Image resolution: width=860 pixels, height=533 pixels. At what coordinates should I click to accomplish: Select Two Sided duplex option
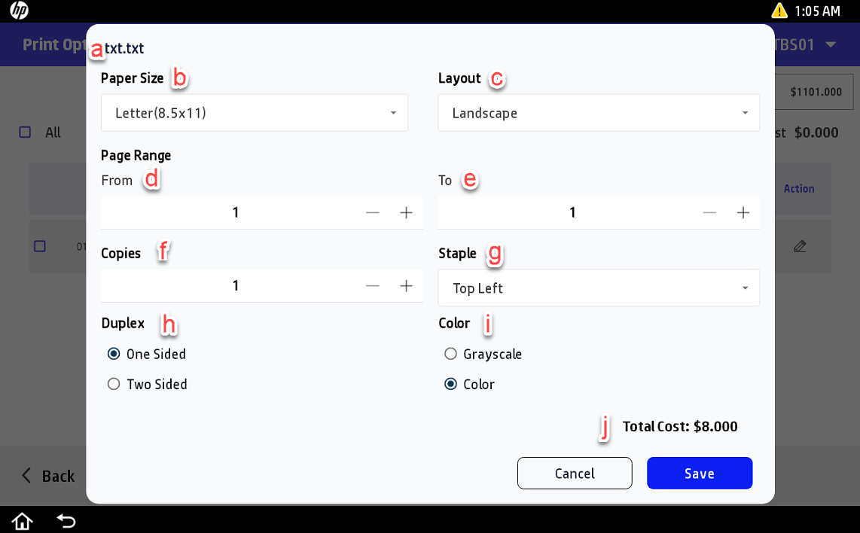click(114, 385)
